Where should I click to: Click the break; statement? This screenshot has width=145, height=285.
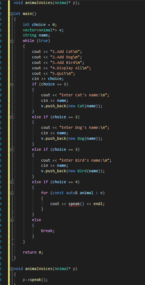pos(48,231)
